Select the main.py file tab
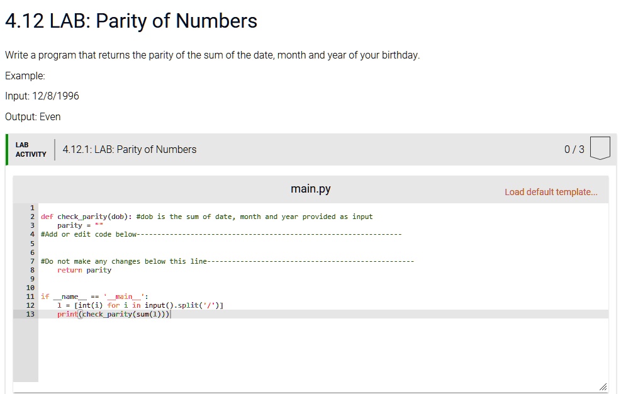 point(310,189)
